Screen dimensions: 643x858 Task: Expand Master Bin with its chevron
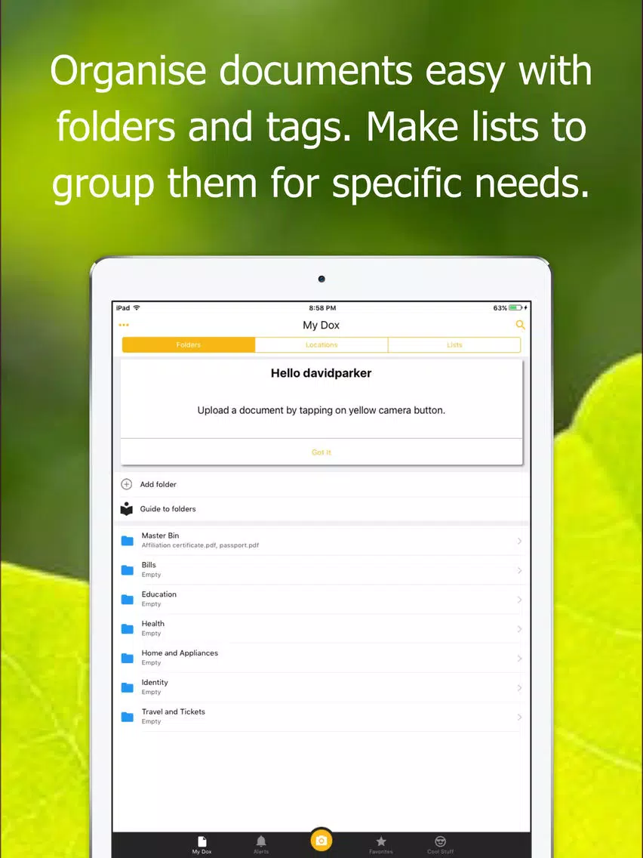click(519, 542)
